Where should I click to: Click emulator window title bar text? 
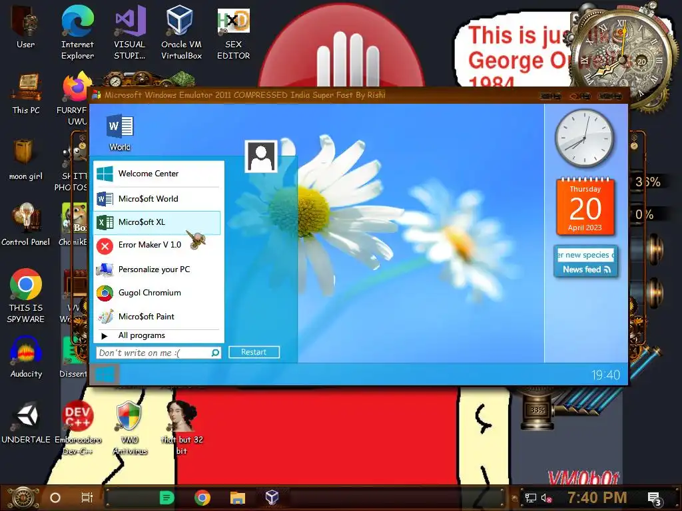pyautogui.click(x=245, y=94)
